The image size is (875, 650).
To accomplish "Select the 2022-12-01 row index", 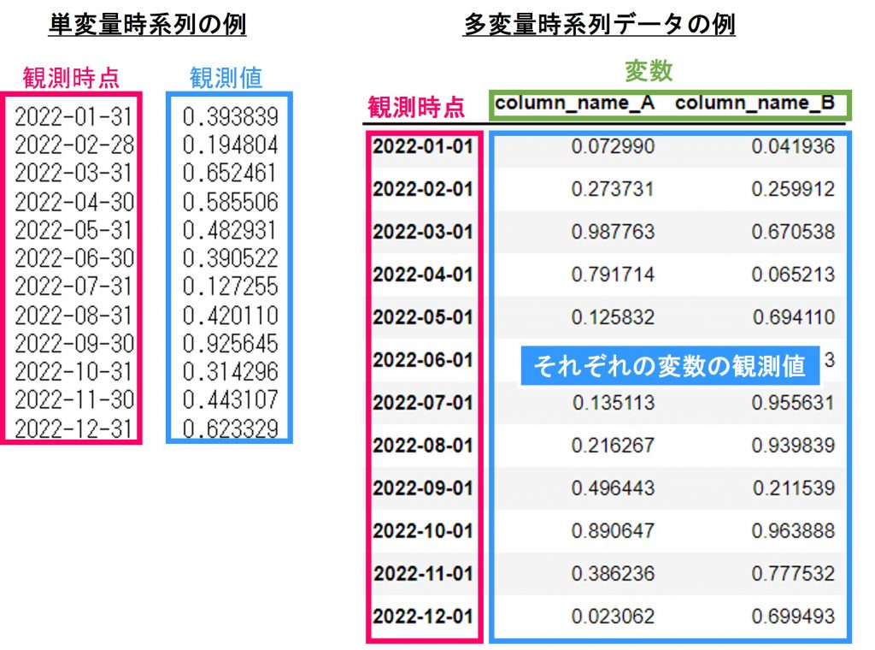I will 423,617.
